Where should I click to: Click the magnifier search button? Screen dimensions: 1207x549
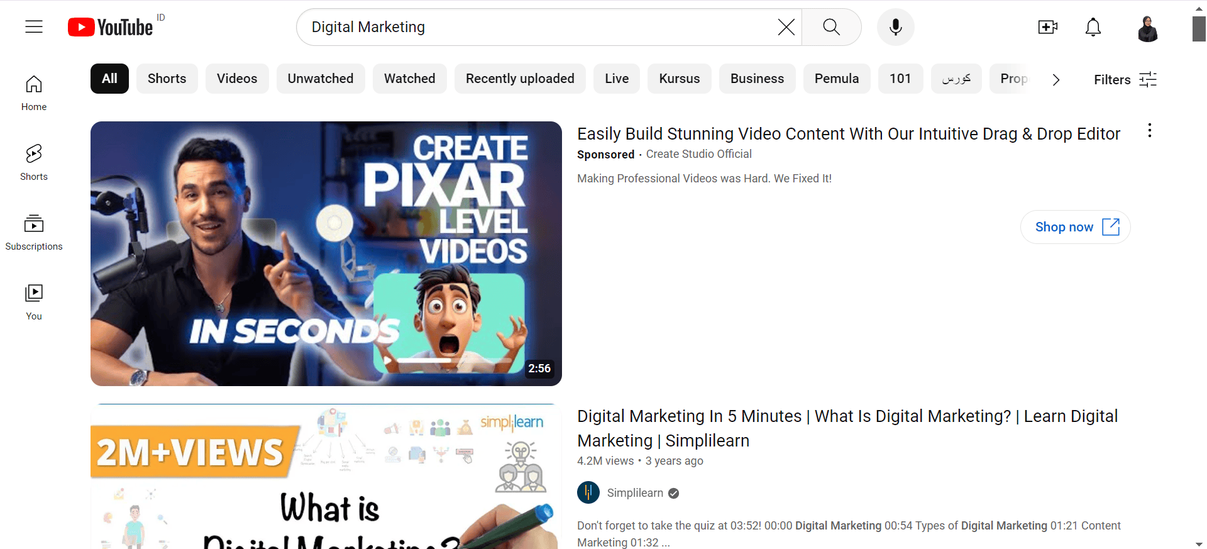tap(831, 27)
